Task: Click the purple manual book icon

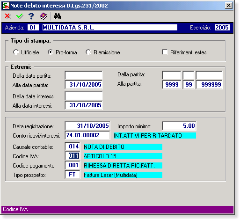Action: click(x=43, y=16)
